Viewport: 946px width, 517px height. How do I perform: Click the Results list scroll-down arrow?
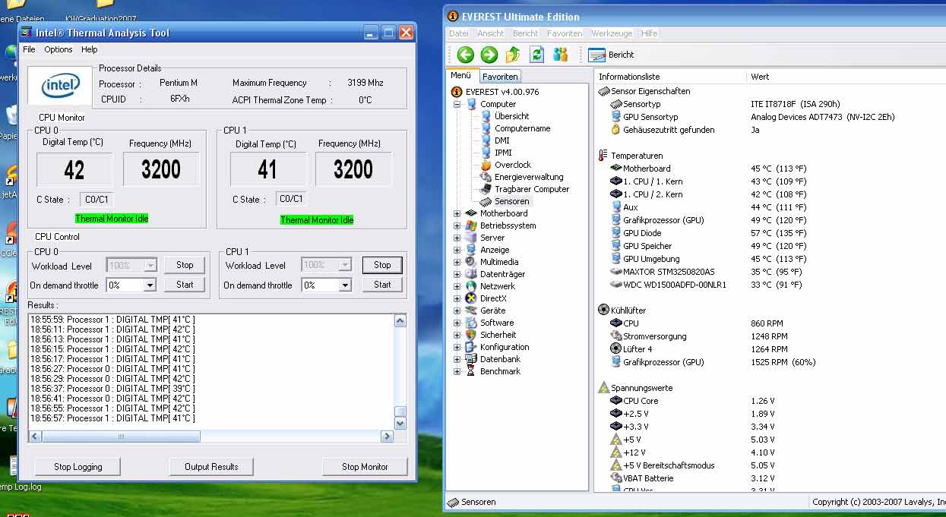pos(400,423)
